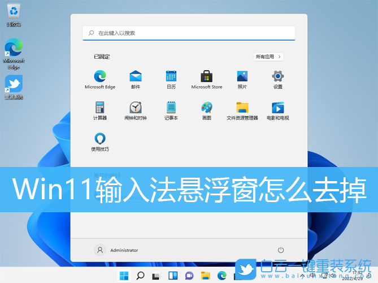The height and width of the screenshot is (283, 378).
Task: Open the 日历 calendar app
Action: [x=171, y=79]
